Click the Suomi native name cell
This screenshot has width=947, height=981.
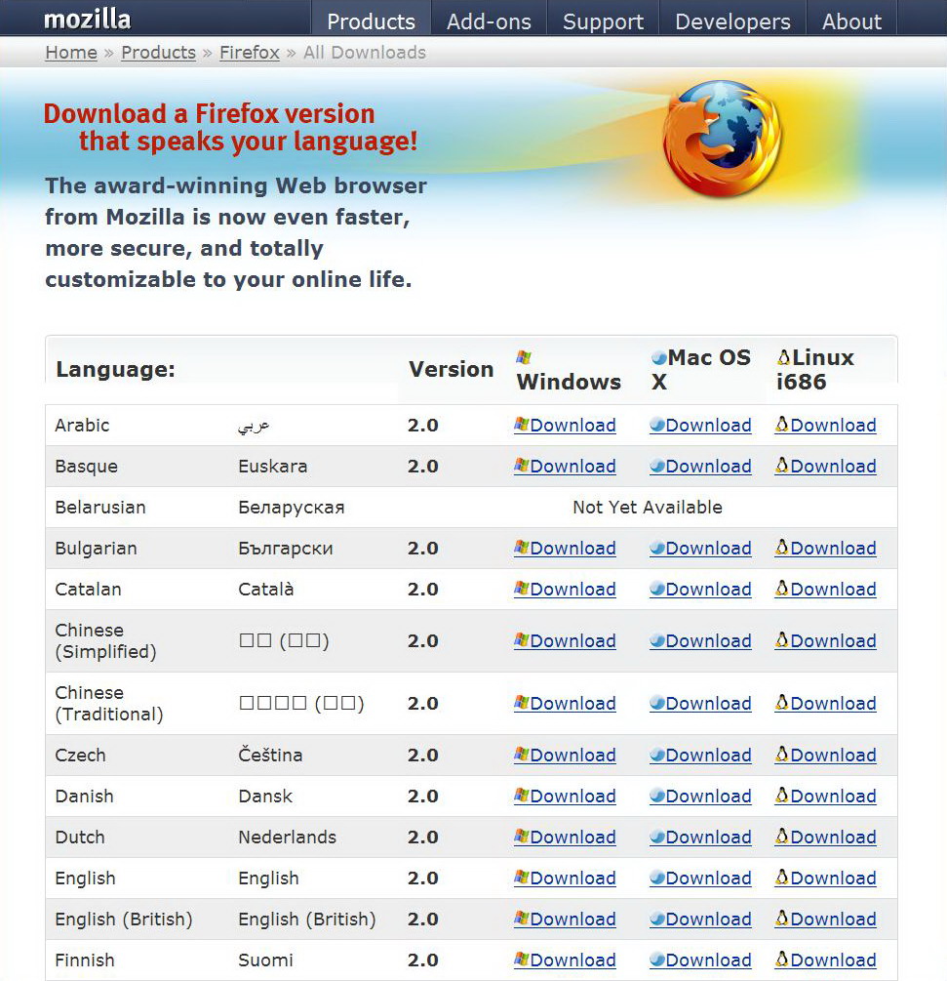tap(265, 960)
